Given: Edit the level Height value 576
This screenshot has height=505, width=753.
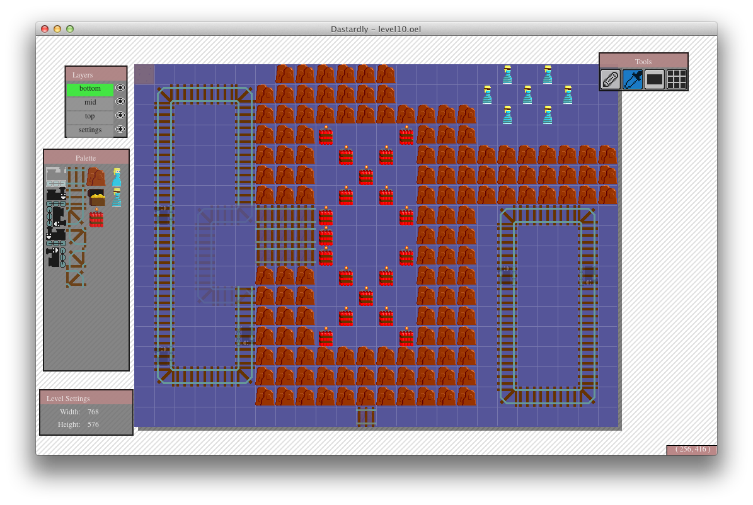Looking at the screenshot, I should [x=93, y=424].
